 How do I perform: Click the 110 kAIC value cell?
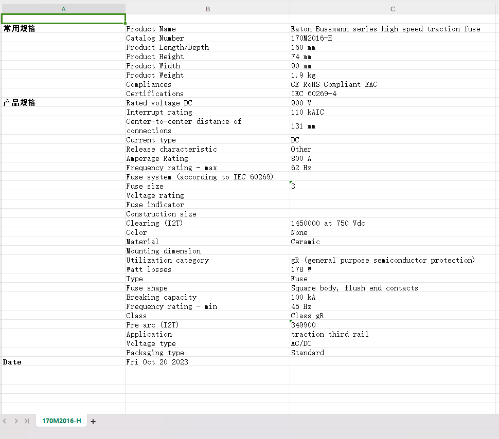[393, 112]
